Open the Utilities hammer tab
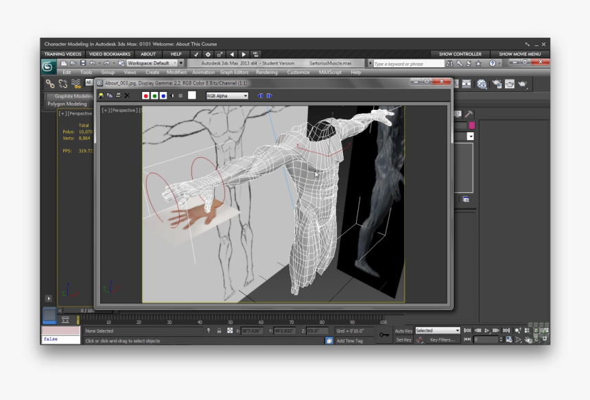The image size is (590, 400). tap(469, 114)
